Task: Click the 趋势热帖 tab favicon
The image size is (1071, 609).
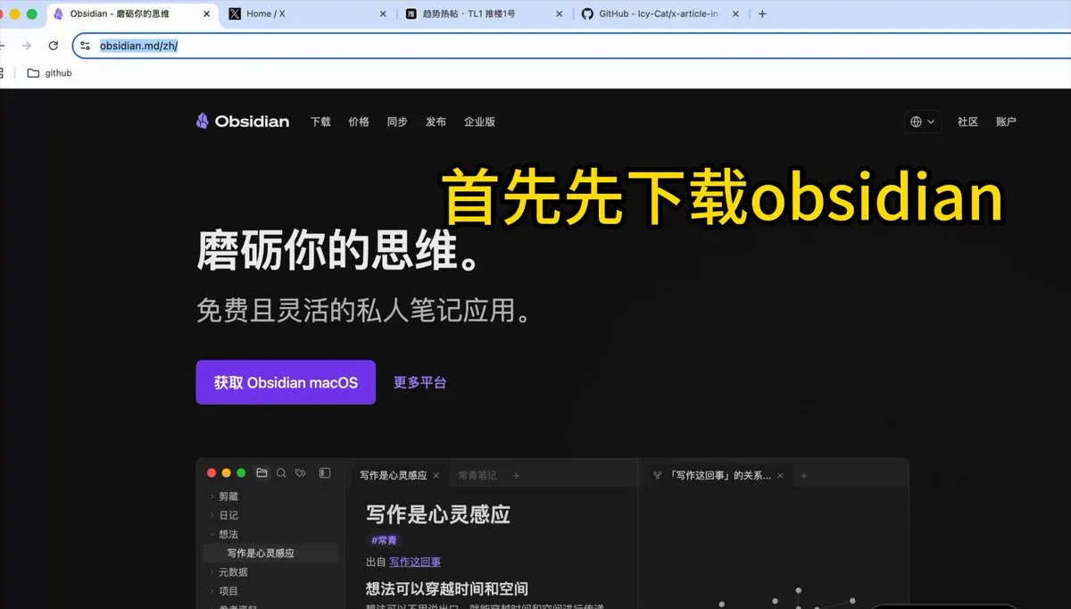Action: pyautogui.click(x=411, y=13)
